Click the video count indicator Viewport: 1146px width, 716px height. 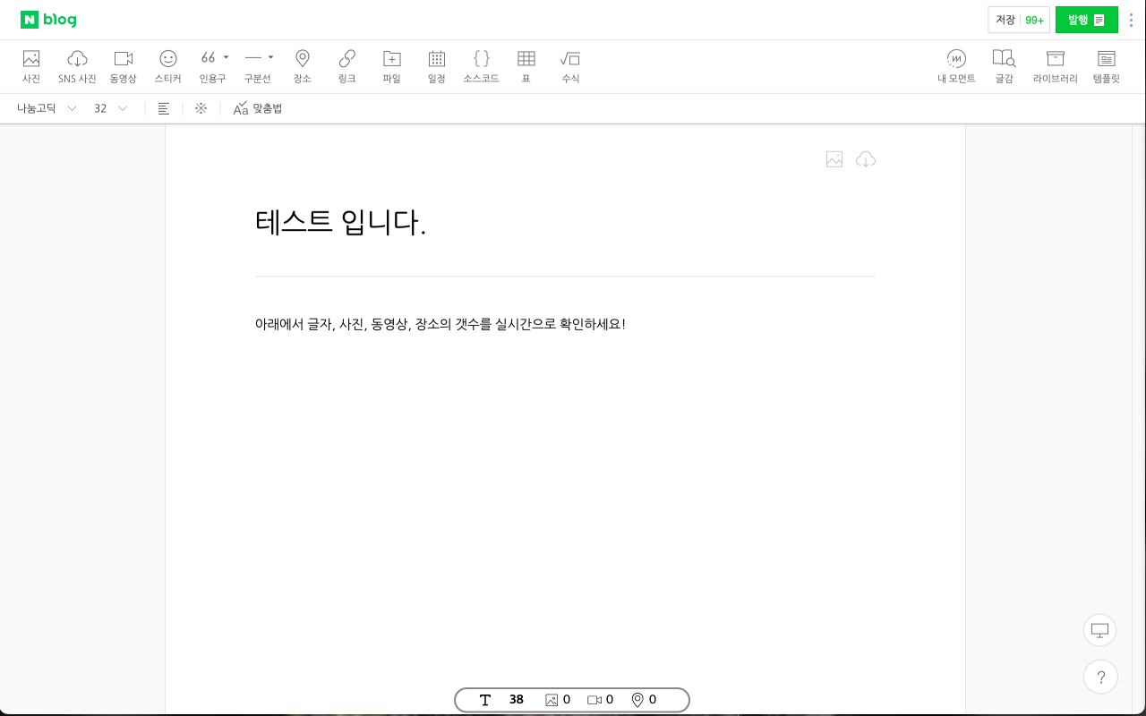click(x=601, y=700)
